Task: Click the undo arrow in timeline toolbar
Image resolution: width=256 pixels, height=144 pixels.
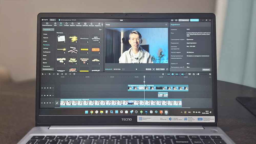Action: coord(50,74)
